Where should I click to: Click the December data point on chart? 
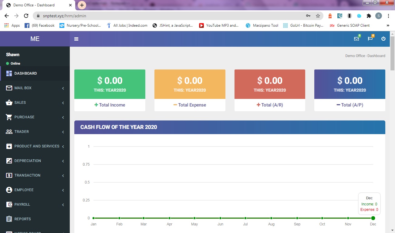pos(373,218)
